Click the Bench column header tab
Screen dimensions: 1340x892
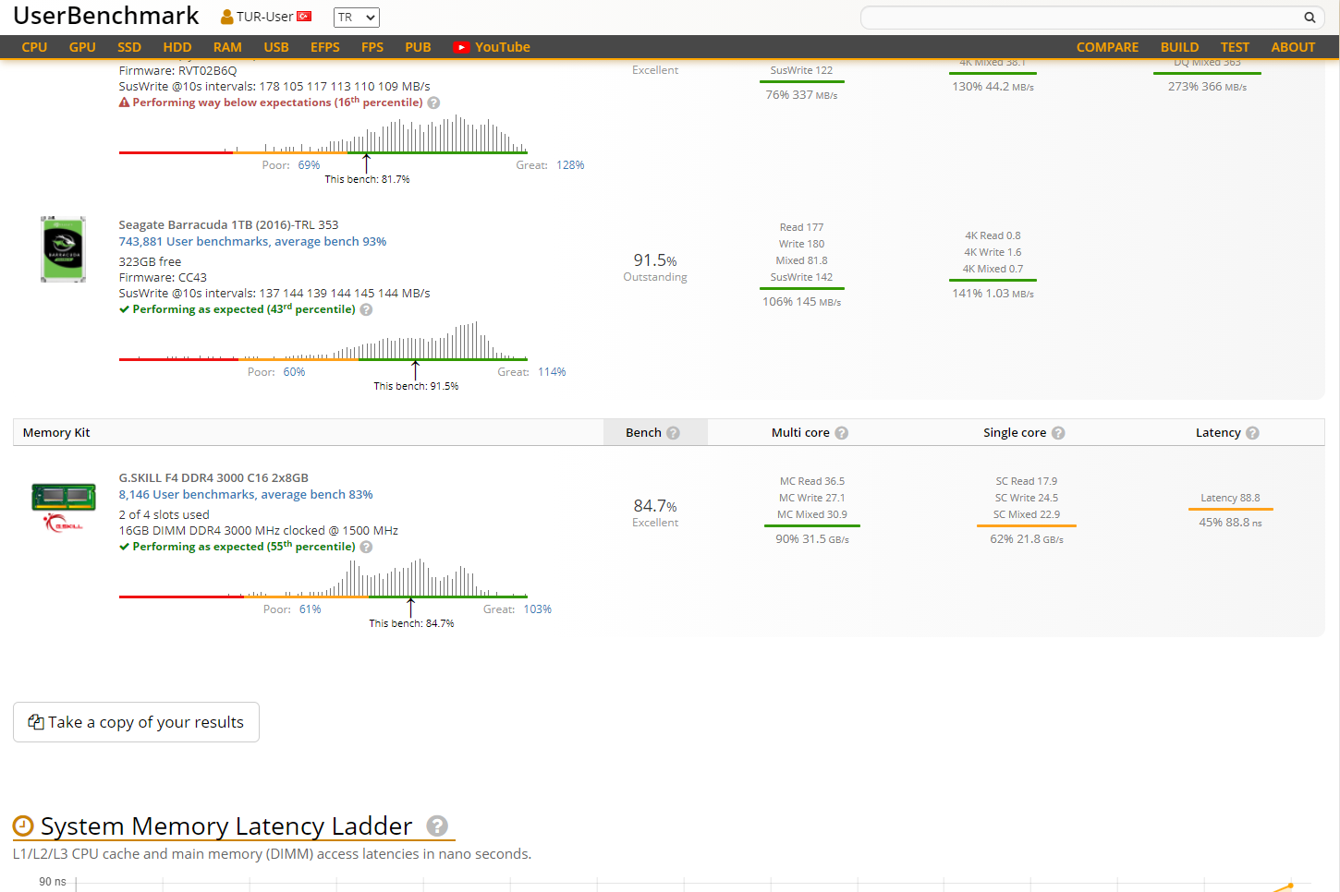[655, 432]
